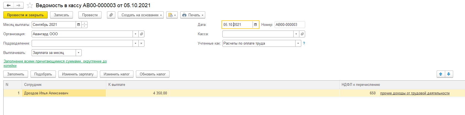
Task: Expand the Выплачивать dropdown list
Action: pos(79,53)
